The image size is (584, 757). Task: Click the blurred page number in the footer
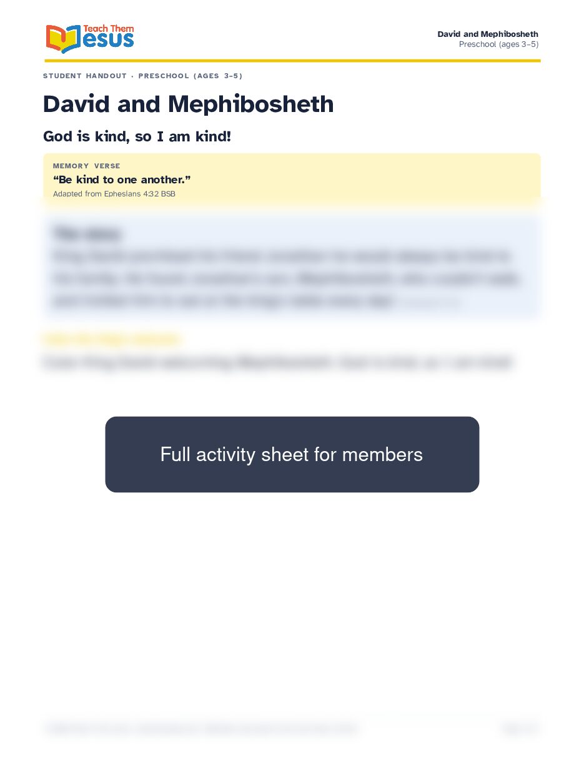519,728
